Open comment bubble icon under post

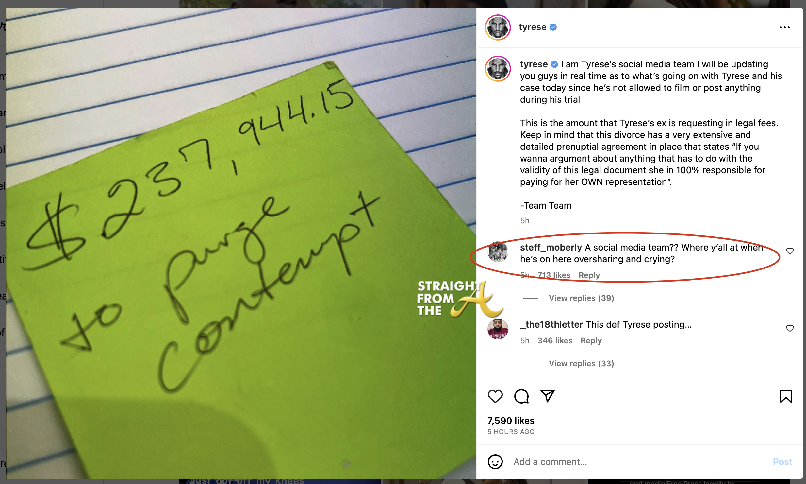[x=521, y=396]
